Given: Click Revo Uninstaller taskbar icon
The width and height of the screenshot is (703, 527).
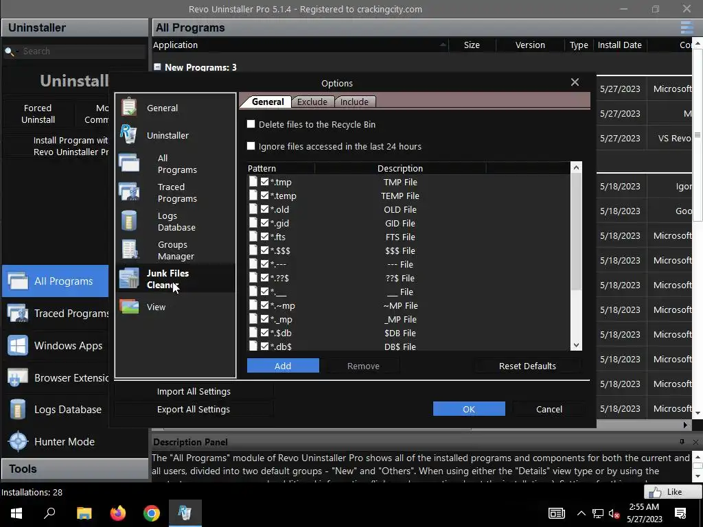Looking at the screenshot, I should 185,513.
